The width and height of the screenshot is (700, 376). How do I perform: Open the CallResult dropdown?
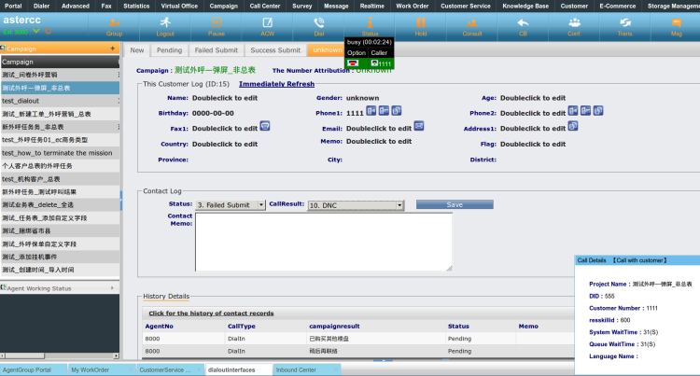355,204
